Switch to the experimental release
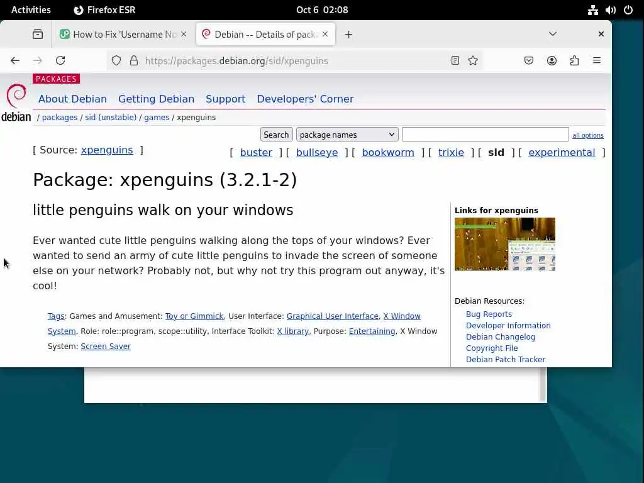 click(x=562, y=152)
